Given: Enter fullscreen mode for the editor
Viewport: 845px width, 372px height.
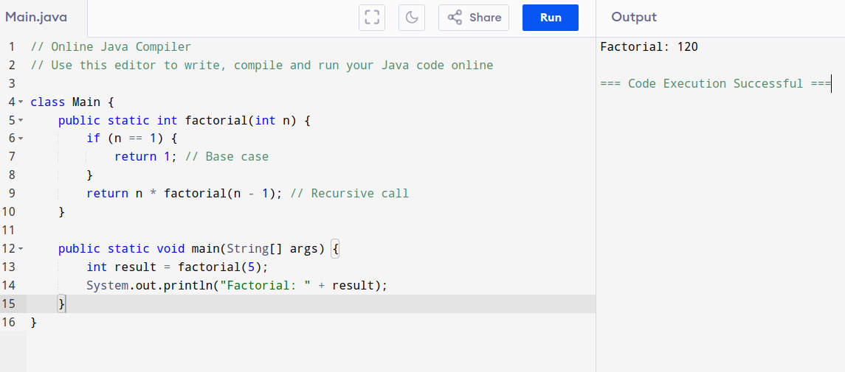Looking at the screenshot, I should (373, 18).
